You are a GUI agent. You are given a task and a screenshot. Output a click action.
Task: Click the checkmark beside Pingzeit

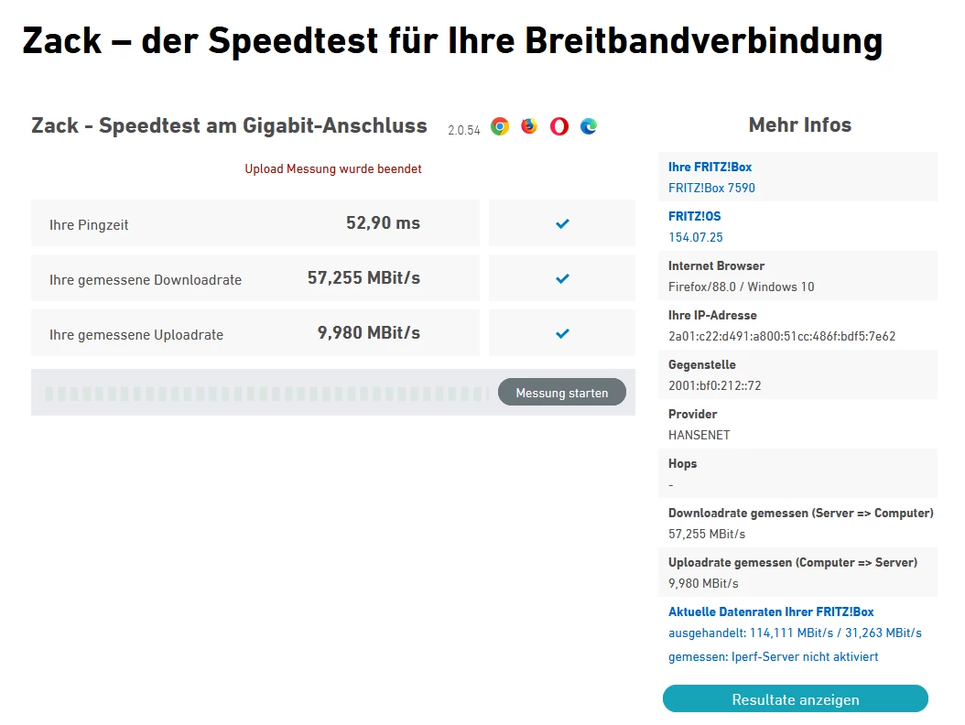pos(562,223)
